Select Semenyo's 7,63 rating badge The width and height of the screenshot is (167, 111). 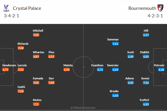click(115, 44)
